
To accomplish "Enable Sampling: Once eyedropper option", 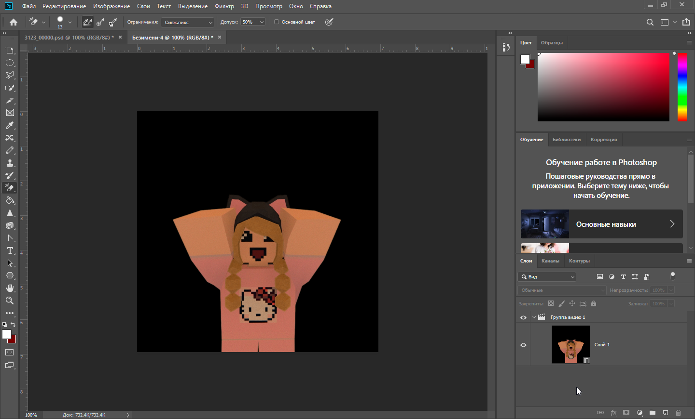I will pos(100,22).
